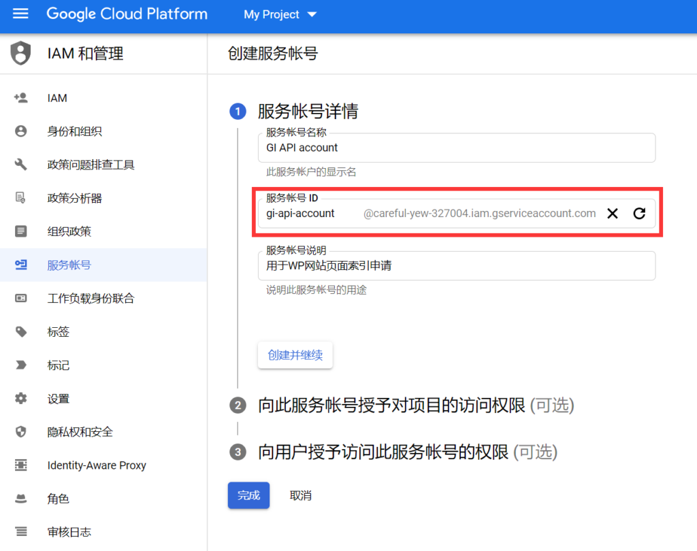Click the 角色 hat icon

[21, 499]
